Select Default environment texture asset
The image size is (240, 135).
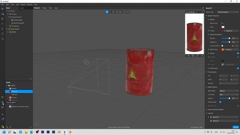19,106
